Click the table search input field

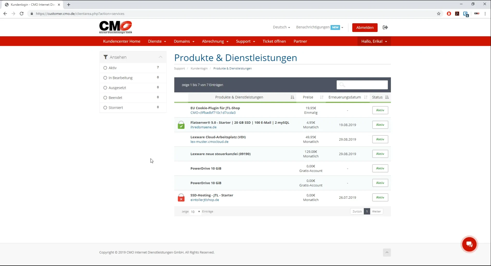coord(362,85)
